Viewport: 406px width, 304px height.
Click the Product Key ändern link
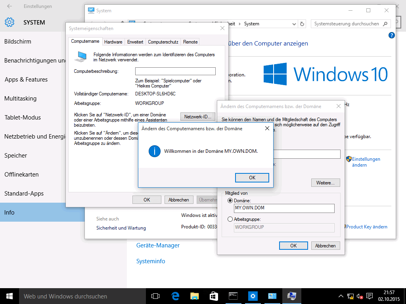[x=367, y=227]
